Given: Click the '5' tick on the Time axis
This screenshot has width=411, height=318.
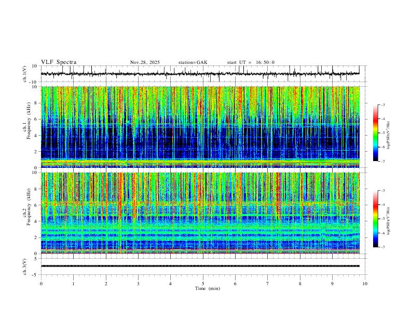Looking at the screenshot, I should tap(203, 284).
